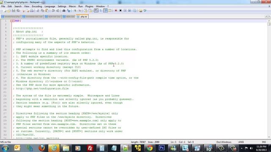Toggle Show All Characters button

point(101,11)
